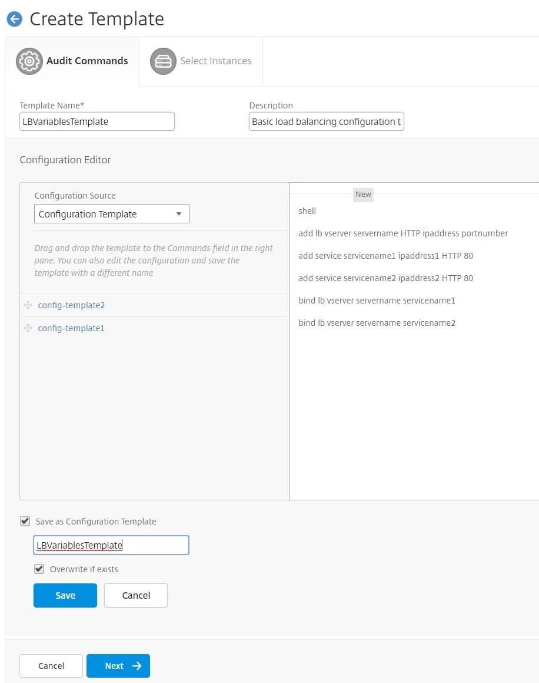
Task: Click the 'shell' command line
Action: click(307, 211)
